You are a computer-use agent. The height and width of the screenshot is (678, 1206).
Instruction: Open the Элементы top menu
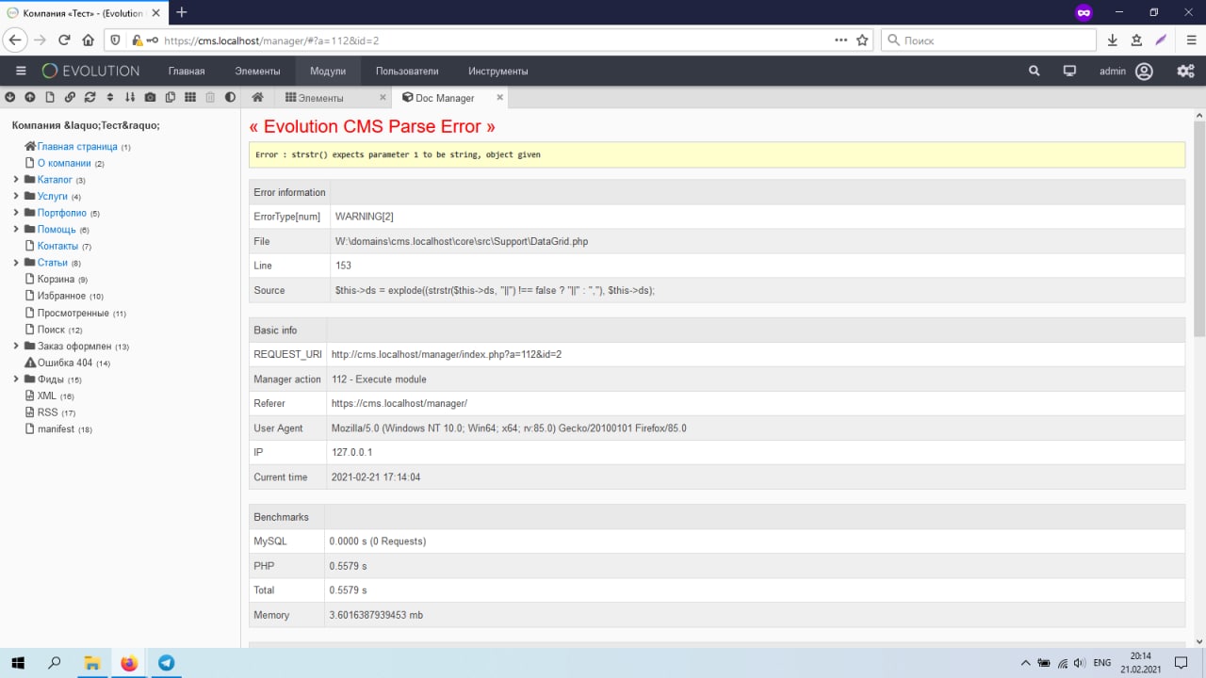pos(258,71)
